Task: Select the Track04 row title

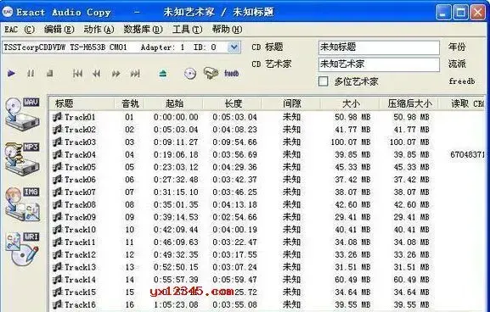Action: 80,154
